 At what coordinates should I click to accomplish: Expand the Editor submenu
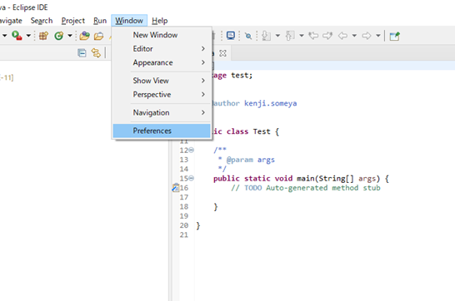(x=162, y=48)
